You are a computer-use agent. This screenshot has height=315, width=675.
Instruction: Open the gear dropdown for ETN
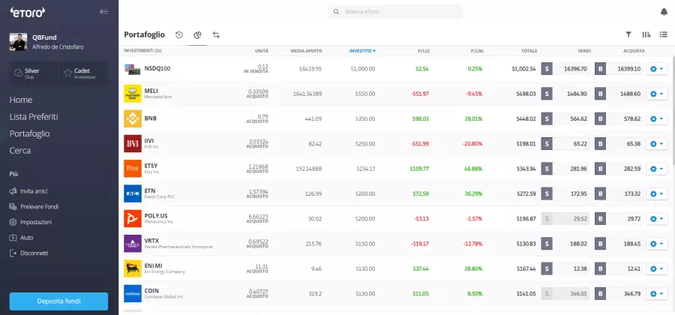point(657,193)
